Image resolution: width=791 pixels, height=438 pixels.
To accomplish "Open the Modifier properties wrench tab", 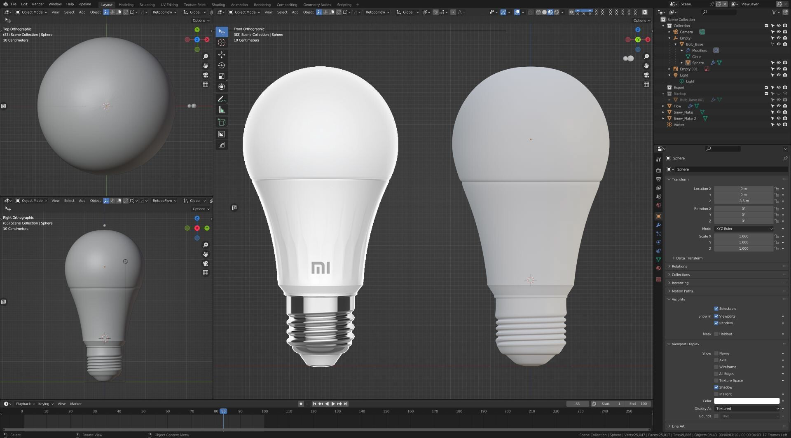I will click(x=658, y=225).
